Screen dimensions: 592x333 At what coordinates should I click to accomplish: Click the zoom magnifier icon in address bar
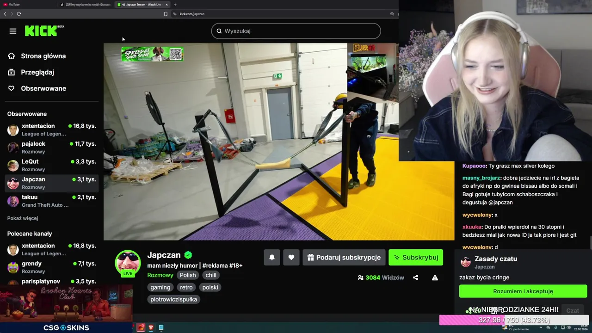click(x=392, y=14)
